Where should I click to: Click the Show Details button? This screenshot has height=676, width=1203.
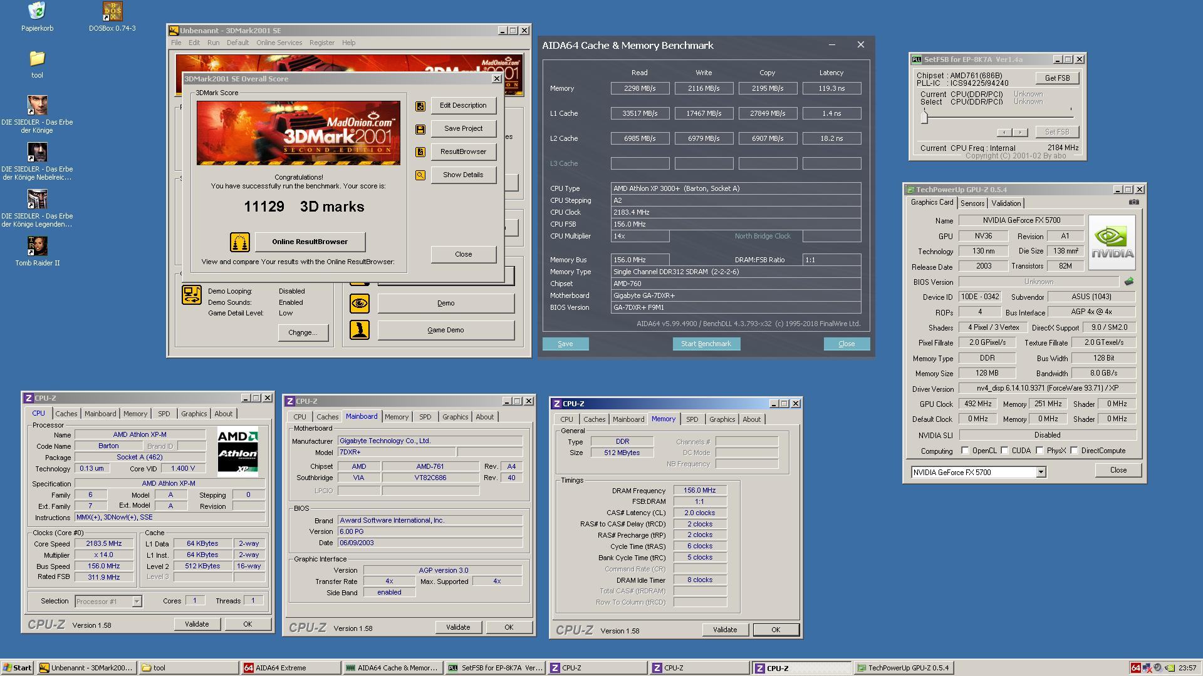pos(463,175)
